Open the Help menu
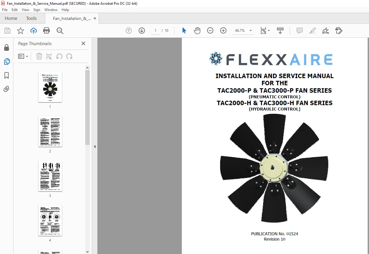This screenshot has height=254, width=369. (x=65, y=10)
